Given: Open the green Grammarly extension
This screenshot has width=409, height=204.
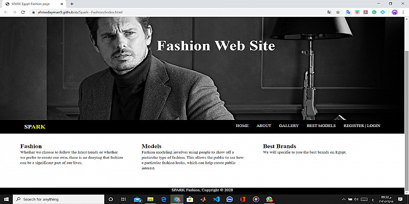Looking at the screenshot, I should coord(374,12).
